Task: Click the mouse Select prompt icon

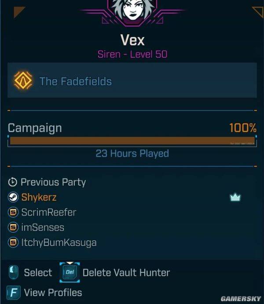Action: 14,272
